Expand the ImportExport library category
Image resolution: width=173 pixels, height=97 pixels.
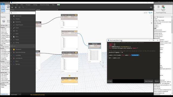(x=11, y=25)
